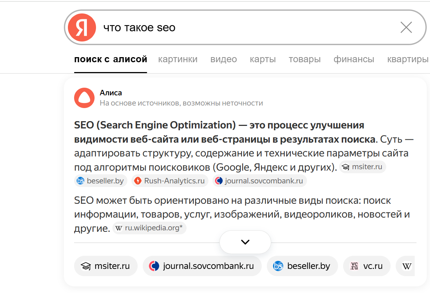The width and height of the screenshot is (430, 298).
Task: Open the «карты» tab
Action: pos(263,59)
